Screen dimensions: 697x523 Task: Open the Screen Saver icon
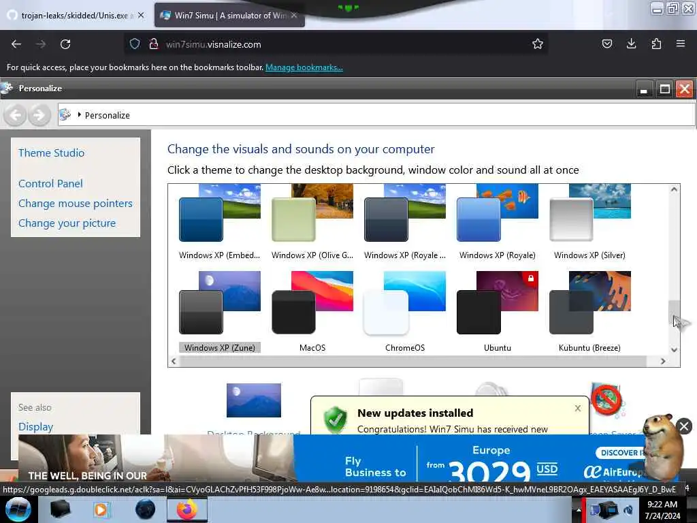(x=606, y=400)
